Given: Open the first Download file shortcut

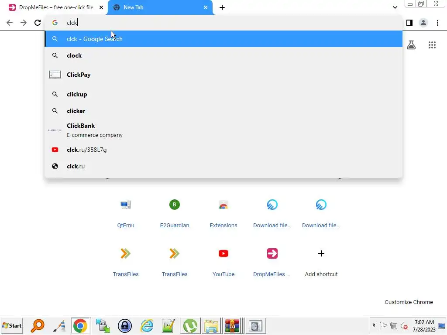Looking at the screenshot, I should [272, 213].
